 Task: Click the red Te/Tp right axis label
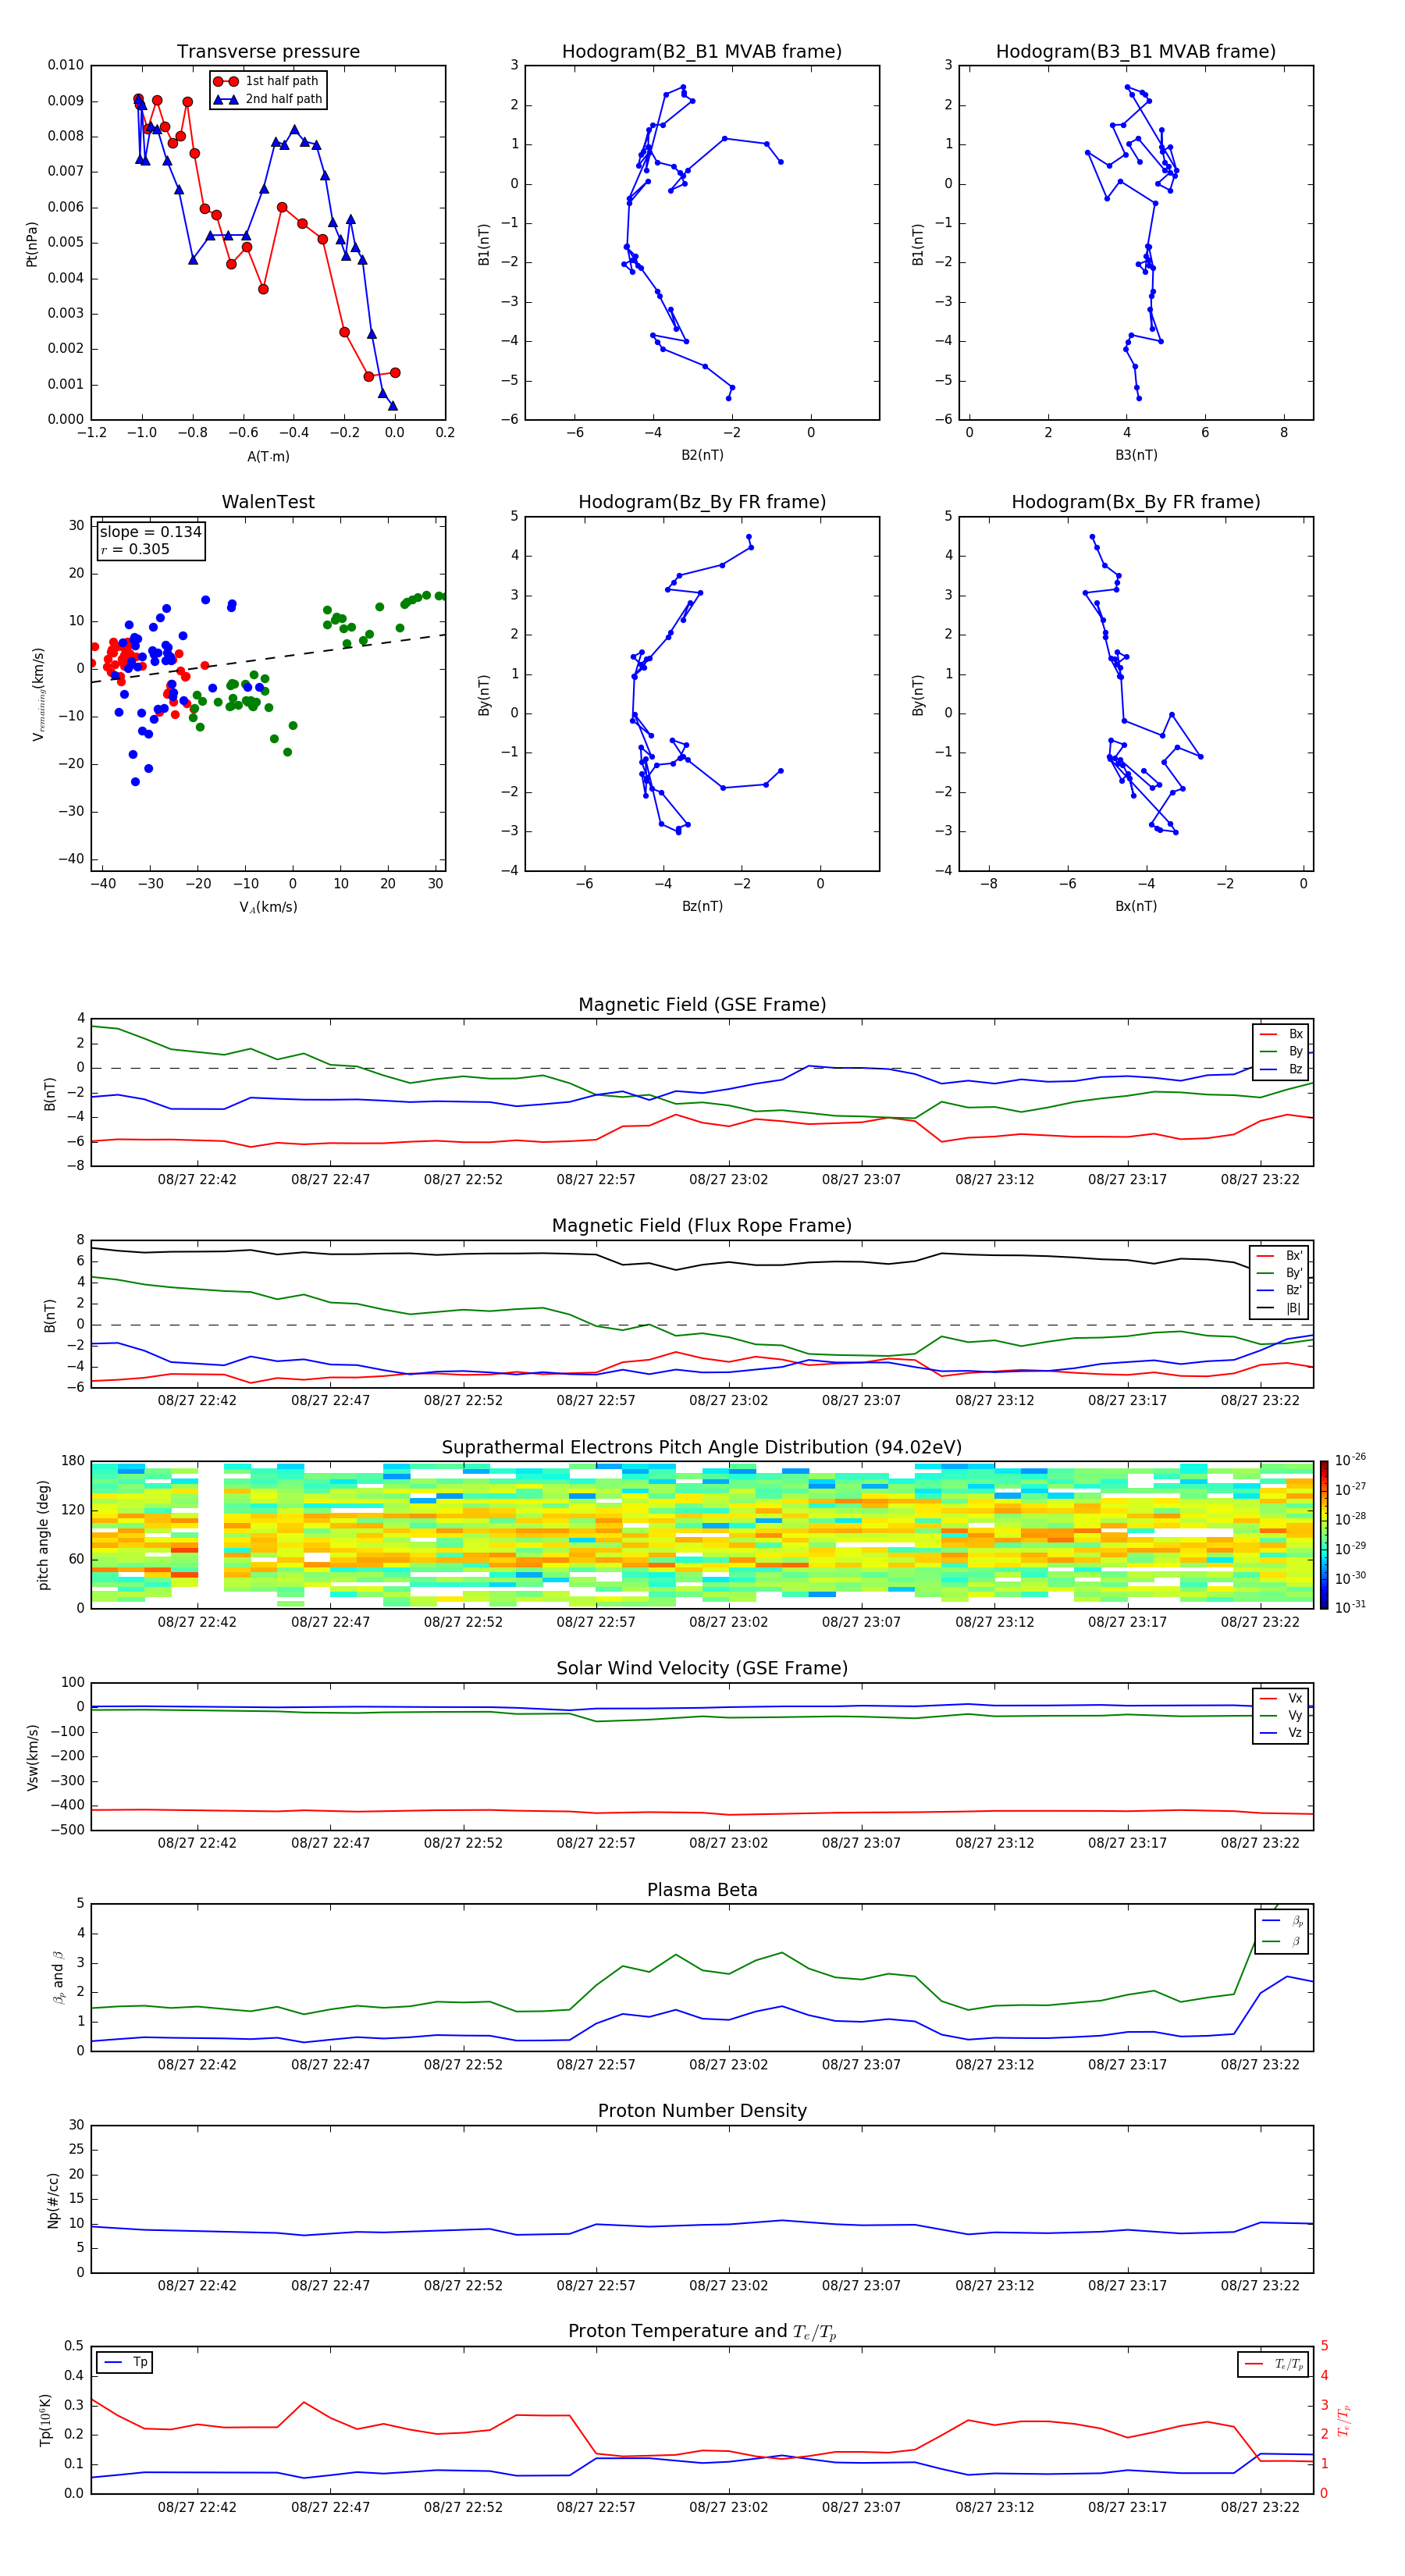coord(1343,2420)
